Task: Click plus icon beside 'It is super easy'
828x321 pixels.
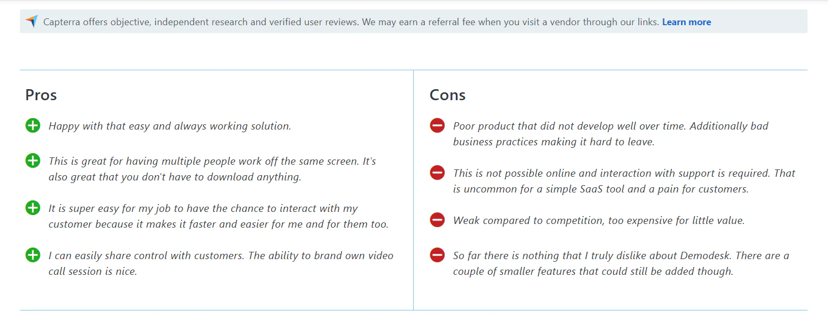Action: tap(33, 208)
